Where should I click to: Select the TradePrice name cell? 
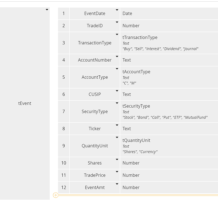point(94,175)
